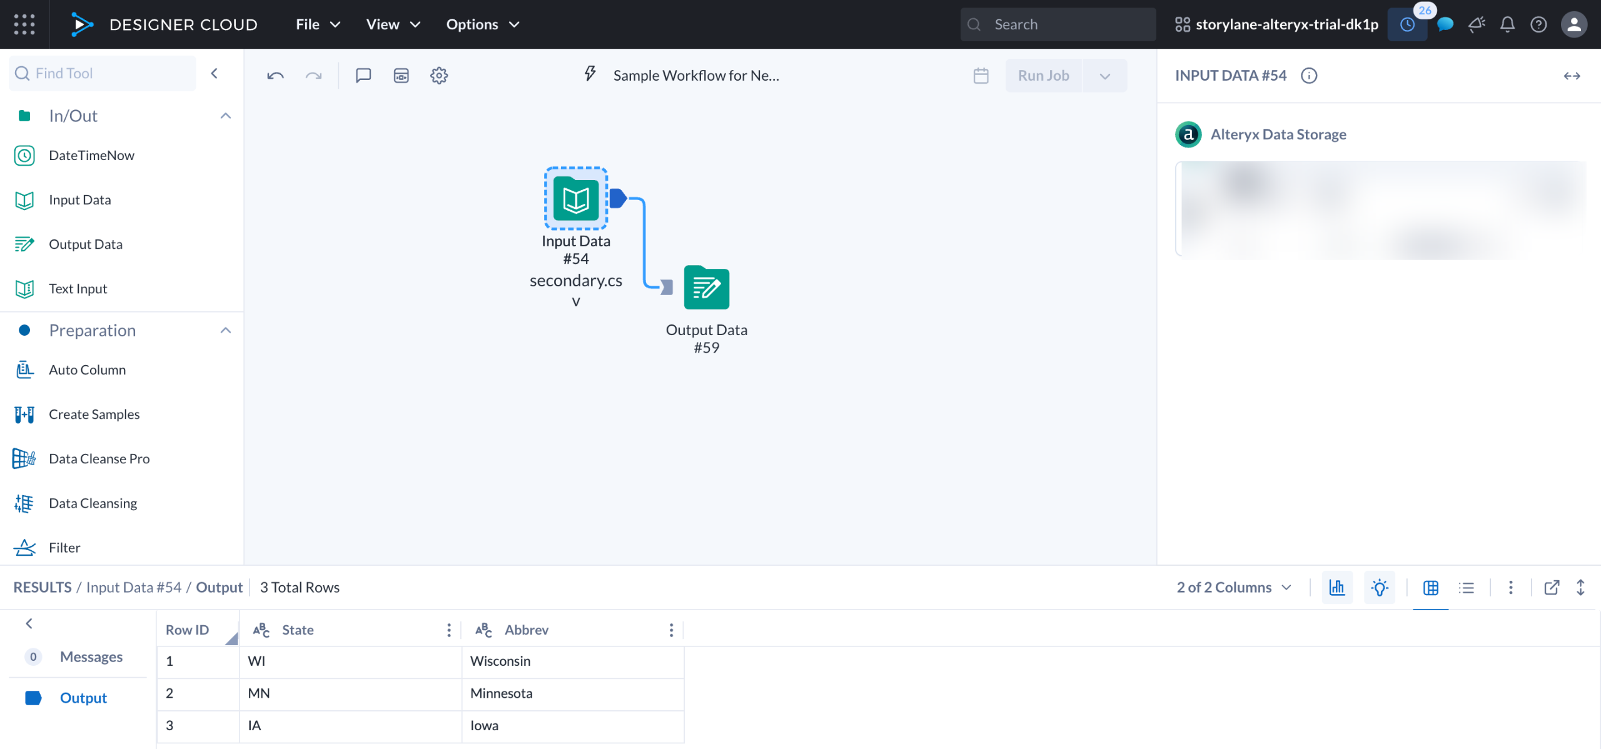Open workflow settings gear icon
The image size is (1601, 749).
point(439,76)
